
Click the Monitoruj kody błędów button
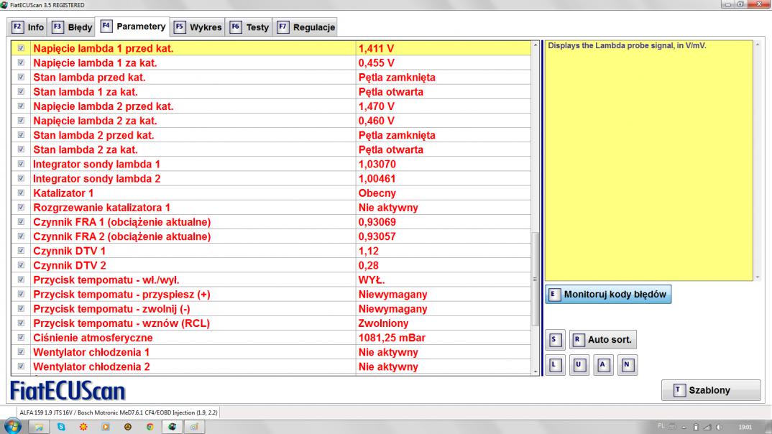coord(608,295)
